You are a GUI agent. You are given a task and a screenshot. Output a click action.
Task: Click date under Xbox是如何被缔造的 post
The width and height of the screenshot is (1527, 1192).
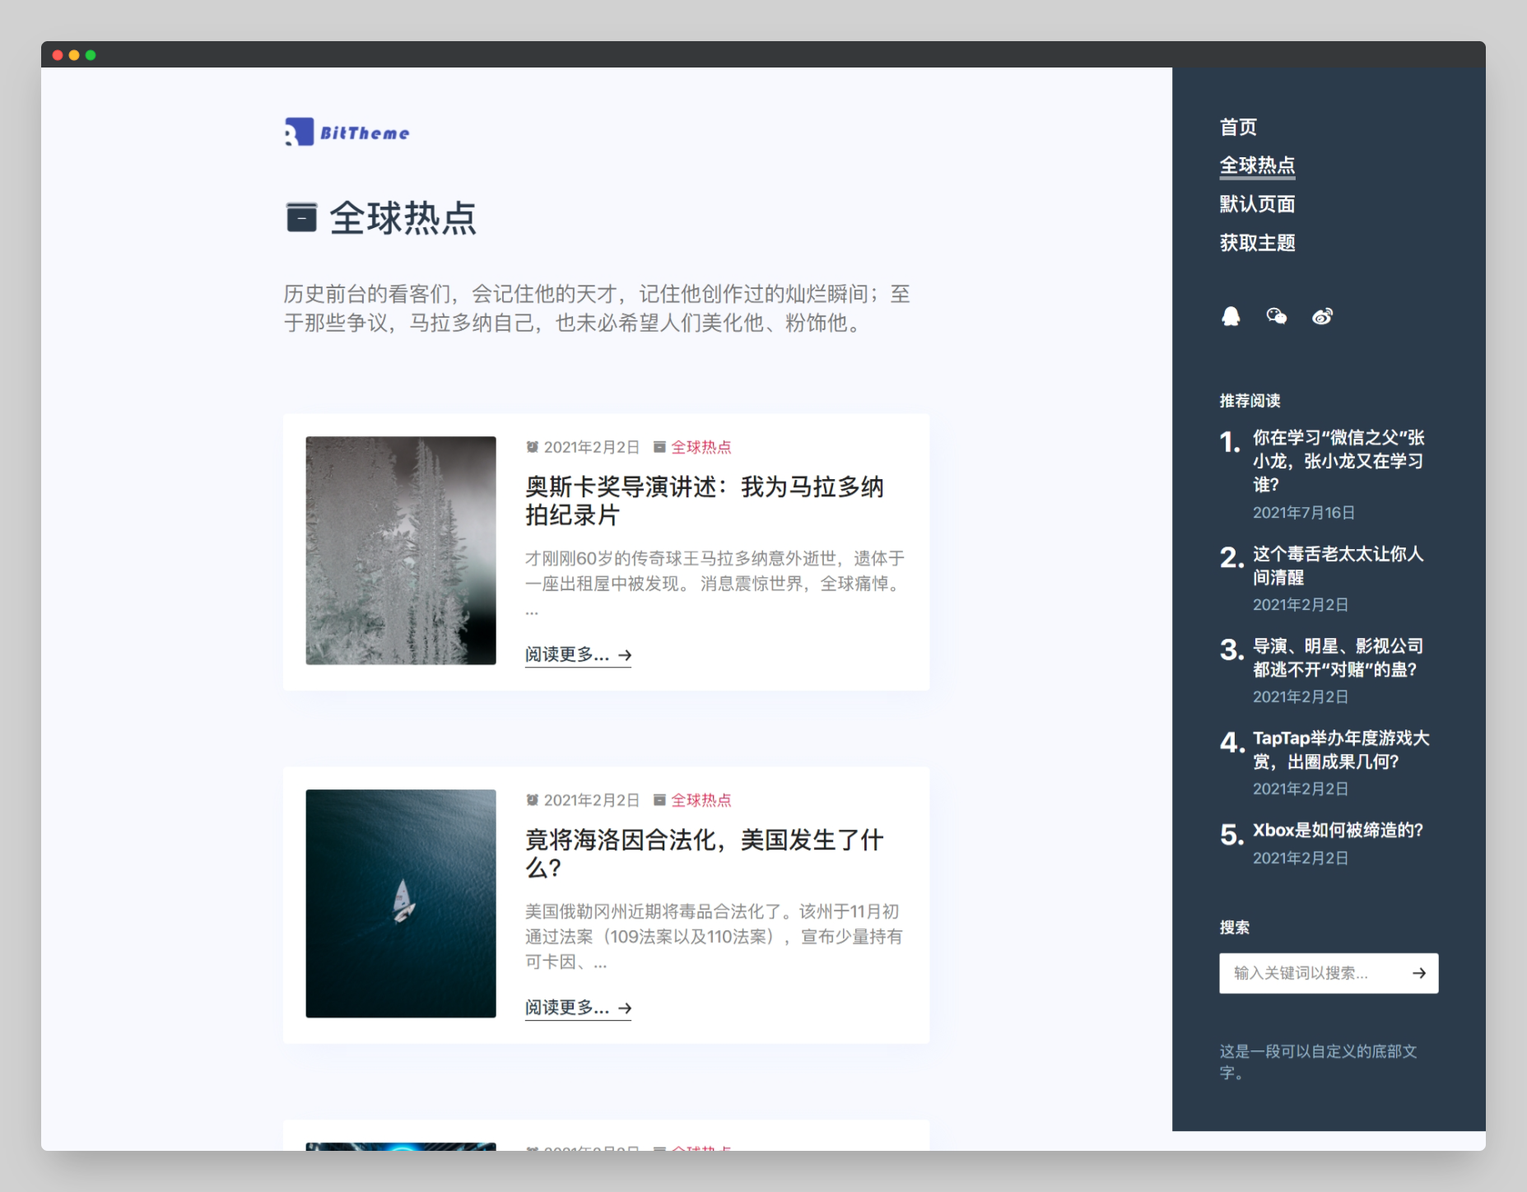1301,859
